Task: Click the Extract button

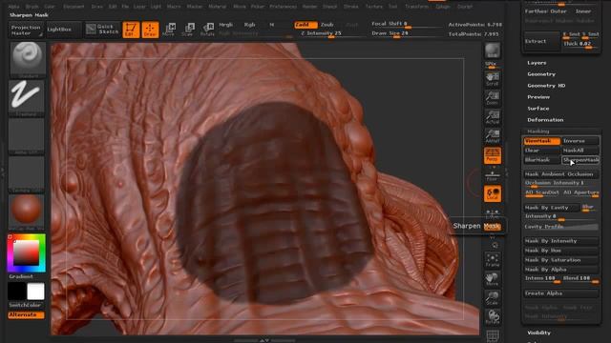Action: (x=541, y=41)
